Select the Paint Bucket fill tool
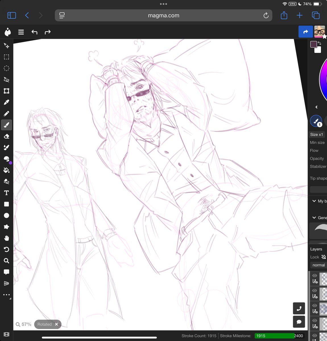Viewport: 327px width, 341px height. (6, 170)
